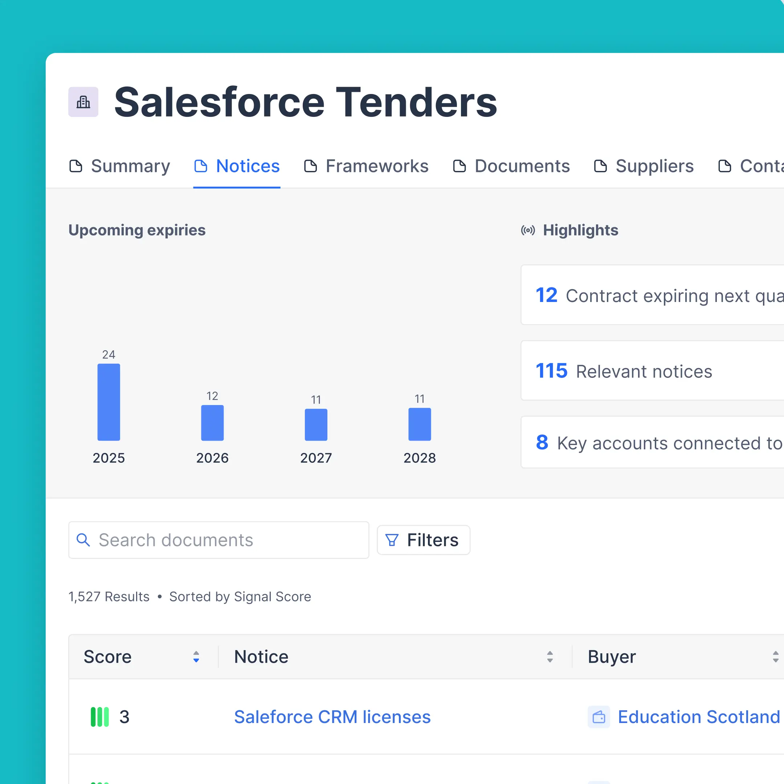784x784 pixels.
Task: Open the 12 Contract expiring next quarter card
Action: [653, 295]
